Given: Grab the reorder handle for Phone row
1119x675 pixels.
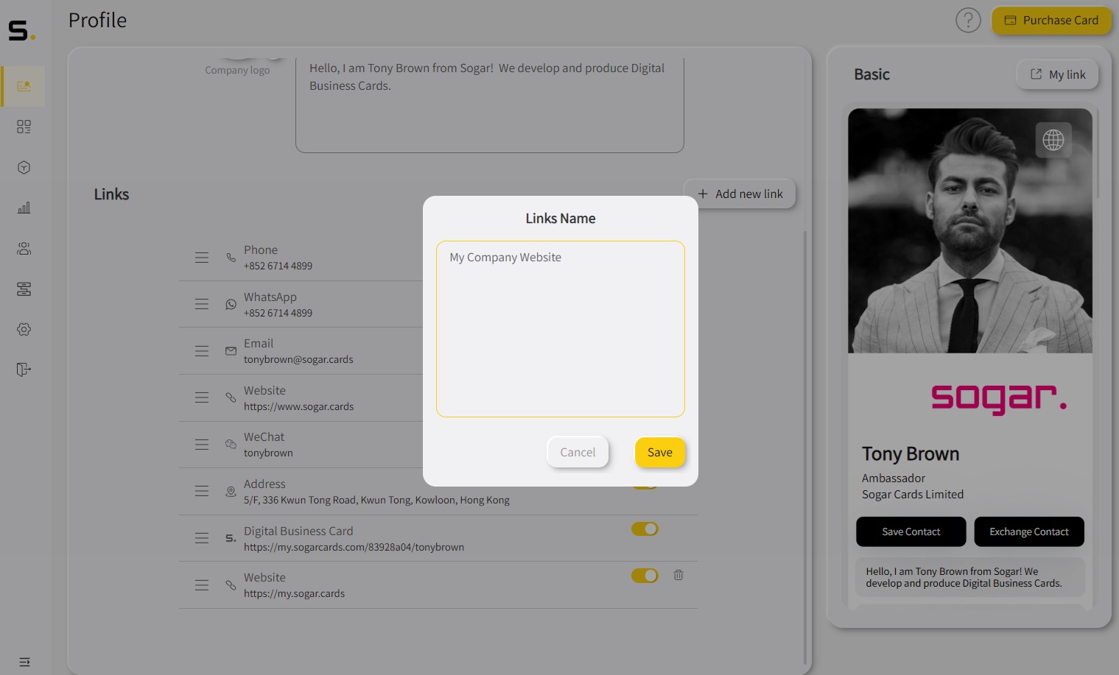Looking at the screenshot, I should click(x=202, y=258).
